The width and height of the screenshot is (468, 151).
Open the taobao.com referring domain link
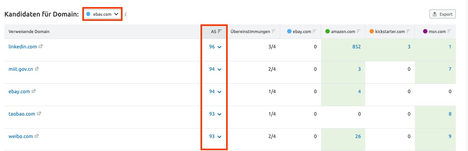tap(22, 114)
